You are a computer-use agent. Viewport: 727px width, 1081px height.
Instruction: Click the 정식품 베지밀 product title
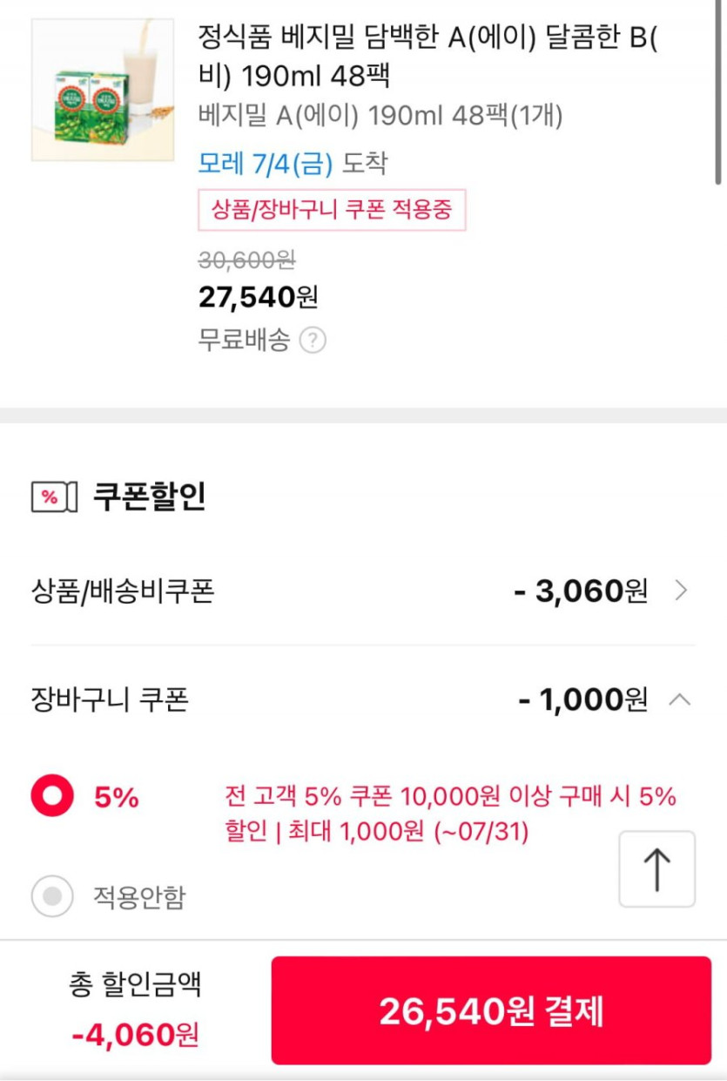[x=427, y=57]
